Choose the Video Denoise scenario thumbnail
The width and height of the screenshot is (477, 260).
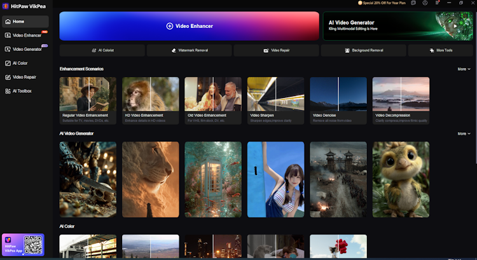tap(338, 100)
